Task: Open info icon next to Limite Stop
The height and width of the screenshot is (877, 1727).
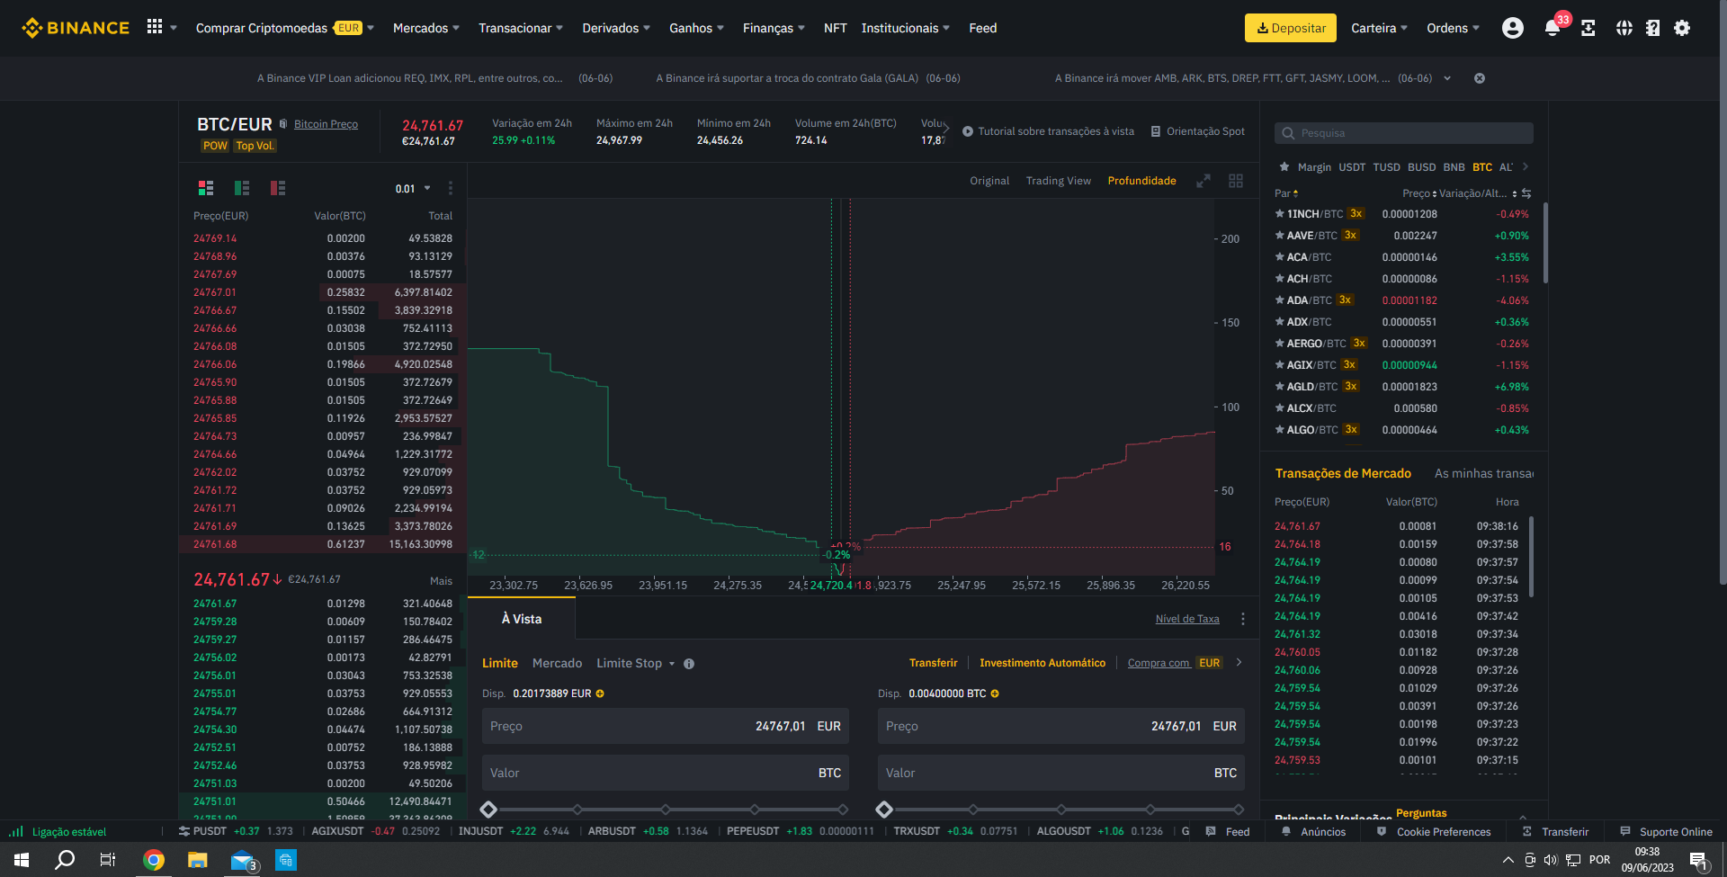Action: 689,664
